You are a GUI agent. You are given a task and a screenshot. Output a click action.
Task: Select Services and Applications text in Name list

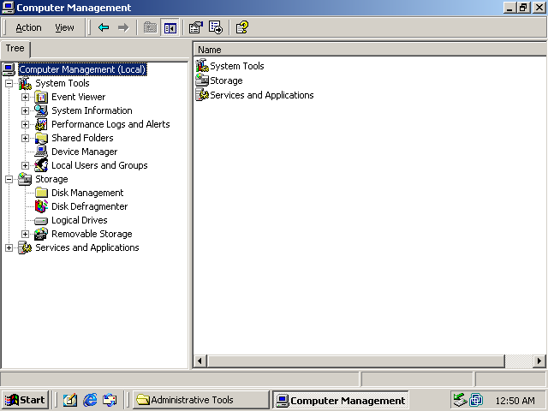(x=262, y=95)
